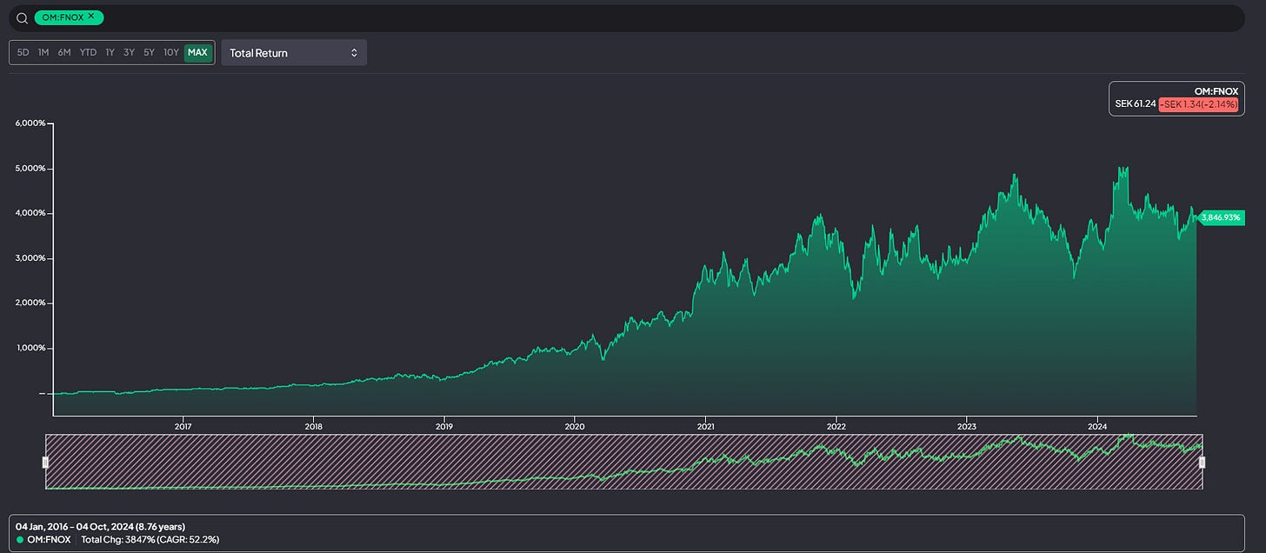The height and width of the screenshot is (553, 1266).
Task: Select the 1M time range
Action: point(43,52)
